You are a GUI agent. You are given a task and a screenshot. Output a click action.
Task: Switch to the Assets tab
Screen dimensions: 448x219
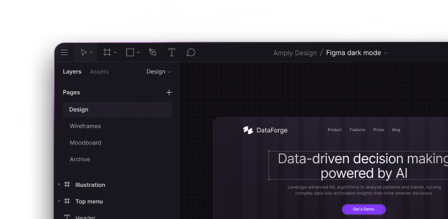coord(99,72)
